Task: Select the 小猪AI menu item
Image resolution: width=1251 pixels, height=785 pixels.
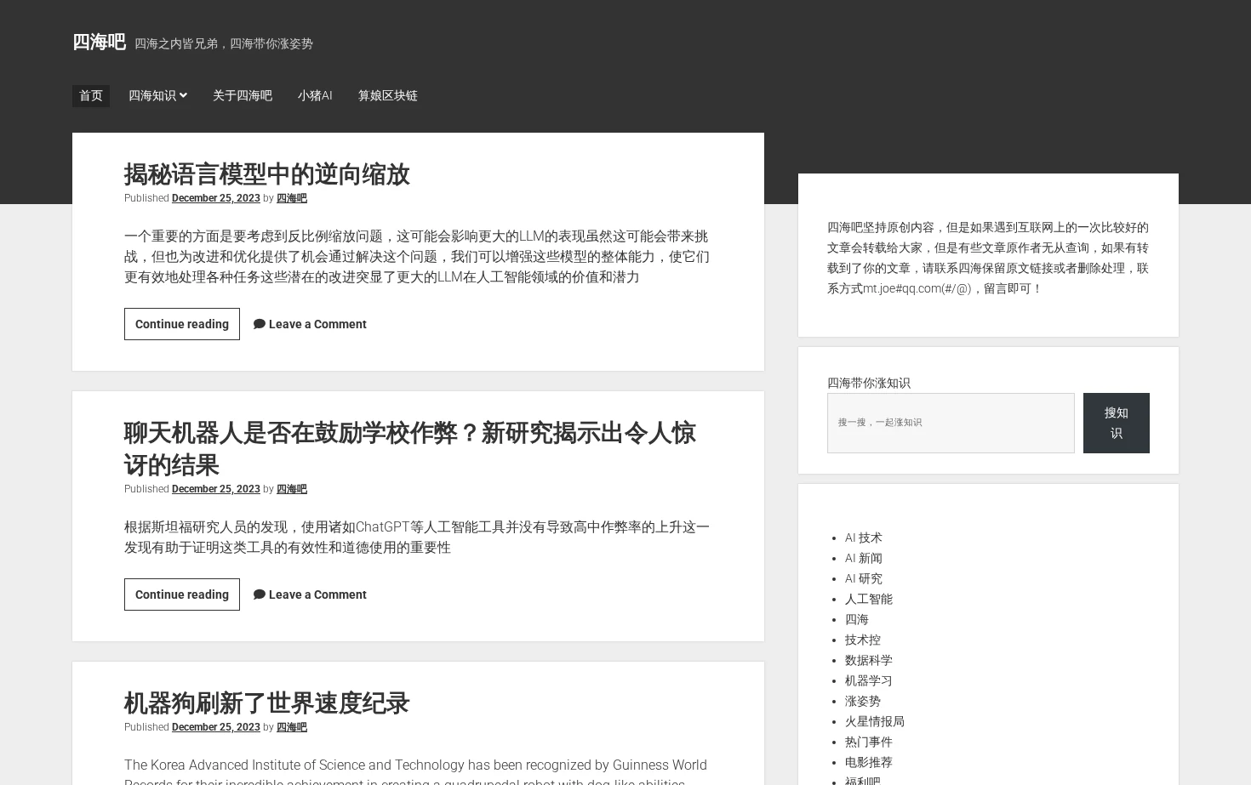Action: 315,95
